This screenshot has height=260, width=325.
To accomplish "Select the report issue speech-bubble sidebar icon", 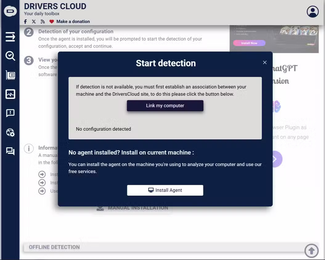I will [10, 113].
